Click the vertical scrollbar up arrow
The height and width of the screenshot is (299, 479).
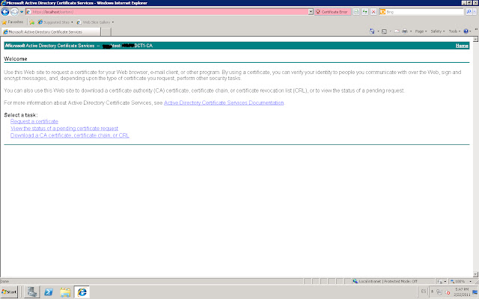[475, 39]
